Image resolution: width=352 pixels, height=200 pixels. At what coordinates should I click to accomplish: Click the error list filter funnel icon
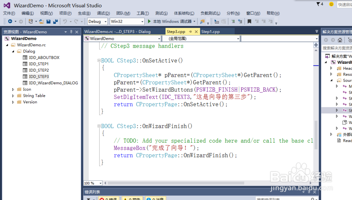coord(88,199)
